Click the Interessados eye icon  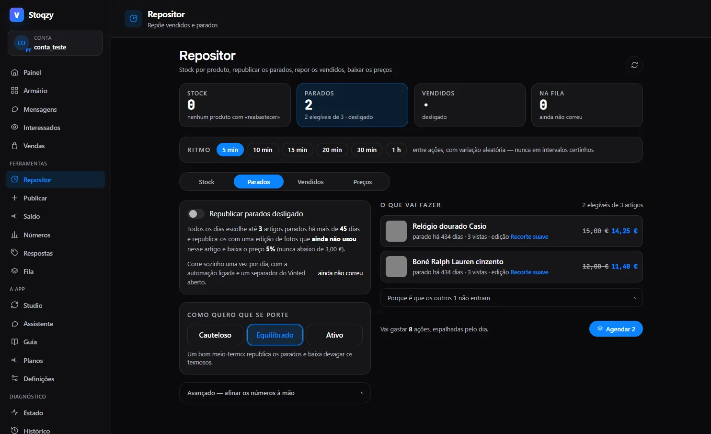(14, 128)
